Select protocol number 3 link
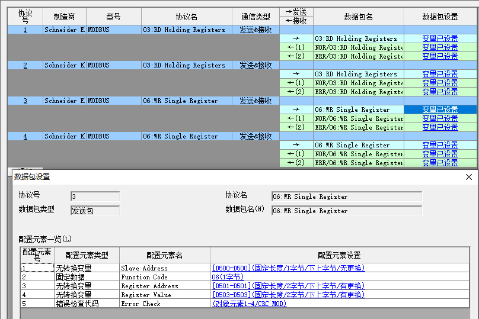Screen dimensions: 479x319 (x=25, y=101)
